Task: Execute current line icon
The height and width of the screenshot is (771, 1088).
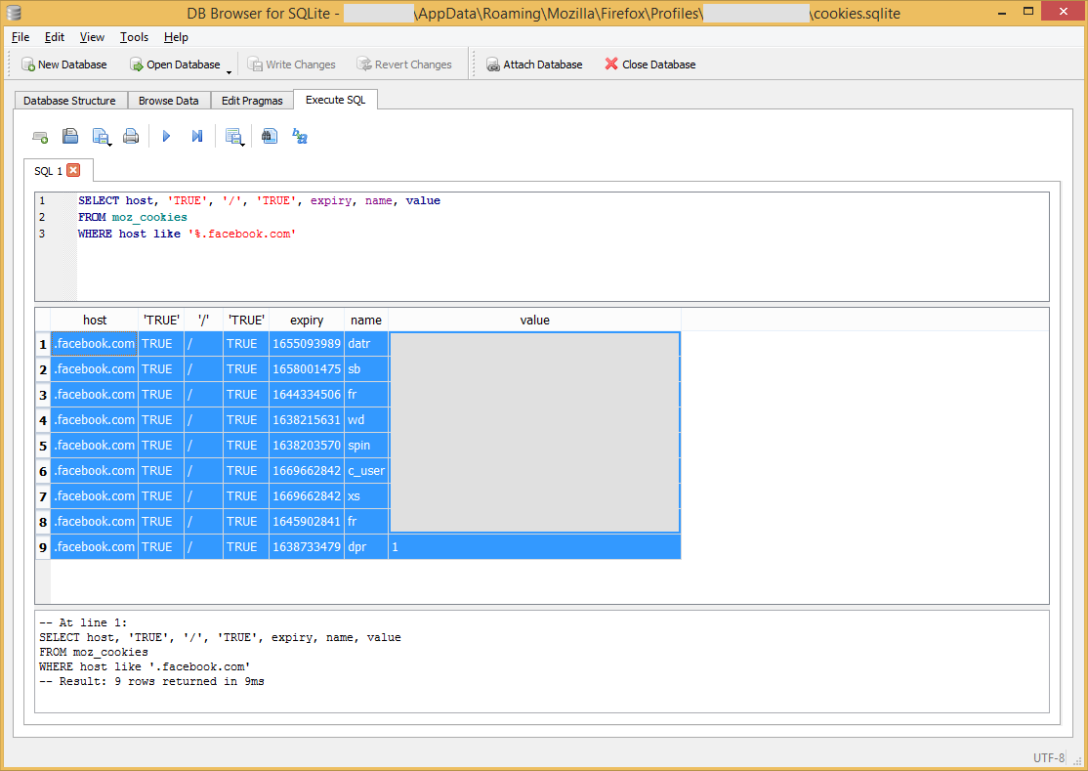Action: click(x=197, y=137)
